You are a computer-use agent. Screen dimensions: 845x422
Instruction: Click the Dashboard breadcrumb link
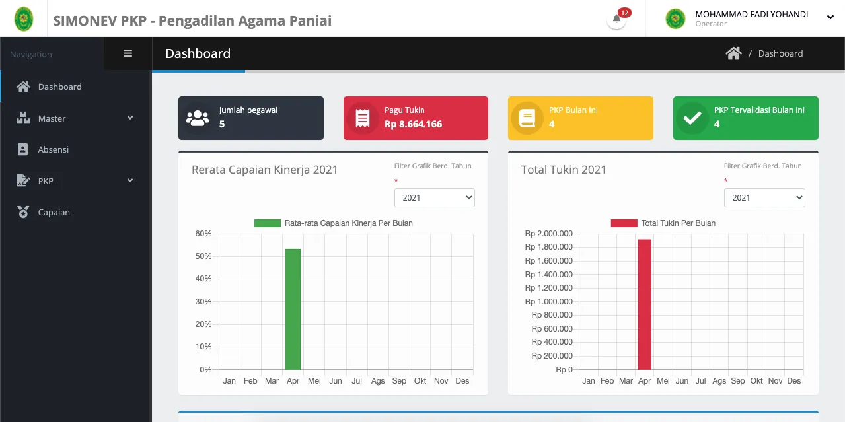point(780,53)
